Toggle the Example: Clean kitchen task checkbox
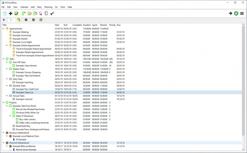The height and width of the screenshot is (153, 247). [14, 65]
